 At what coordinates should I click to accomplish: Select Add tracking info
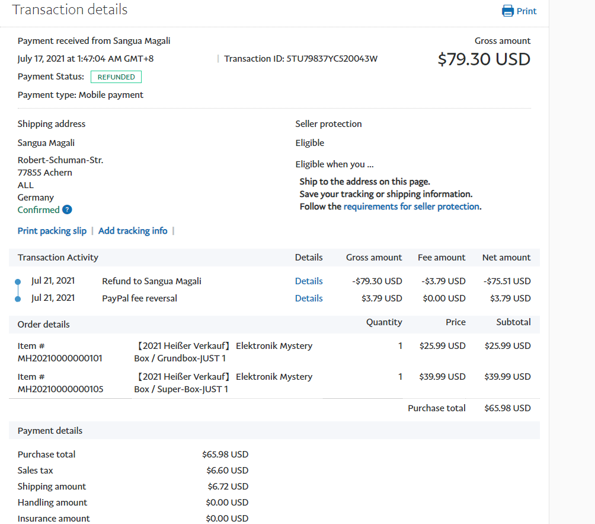pyautogui.click(x=133, y=231)
